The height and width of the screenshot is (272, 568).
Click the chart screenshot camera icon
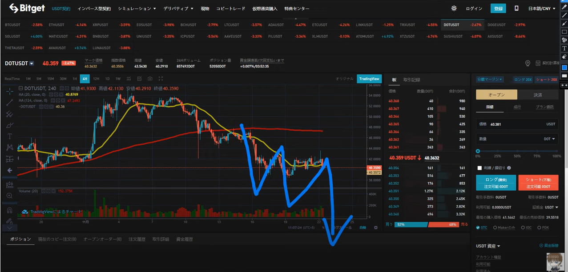pyautogui.click(x=150, y=79)
